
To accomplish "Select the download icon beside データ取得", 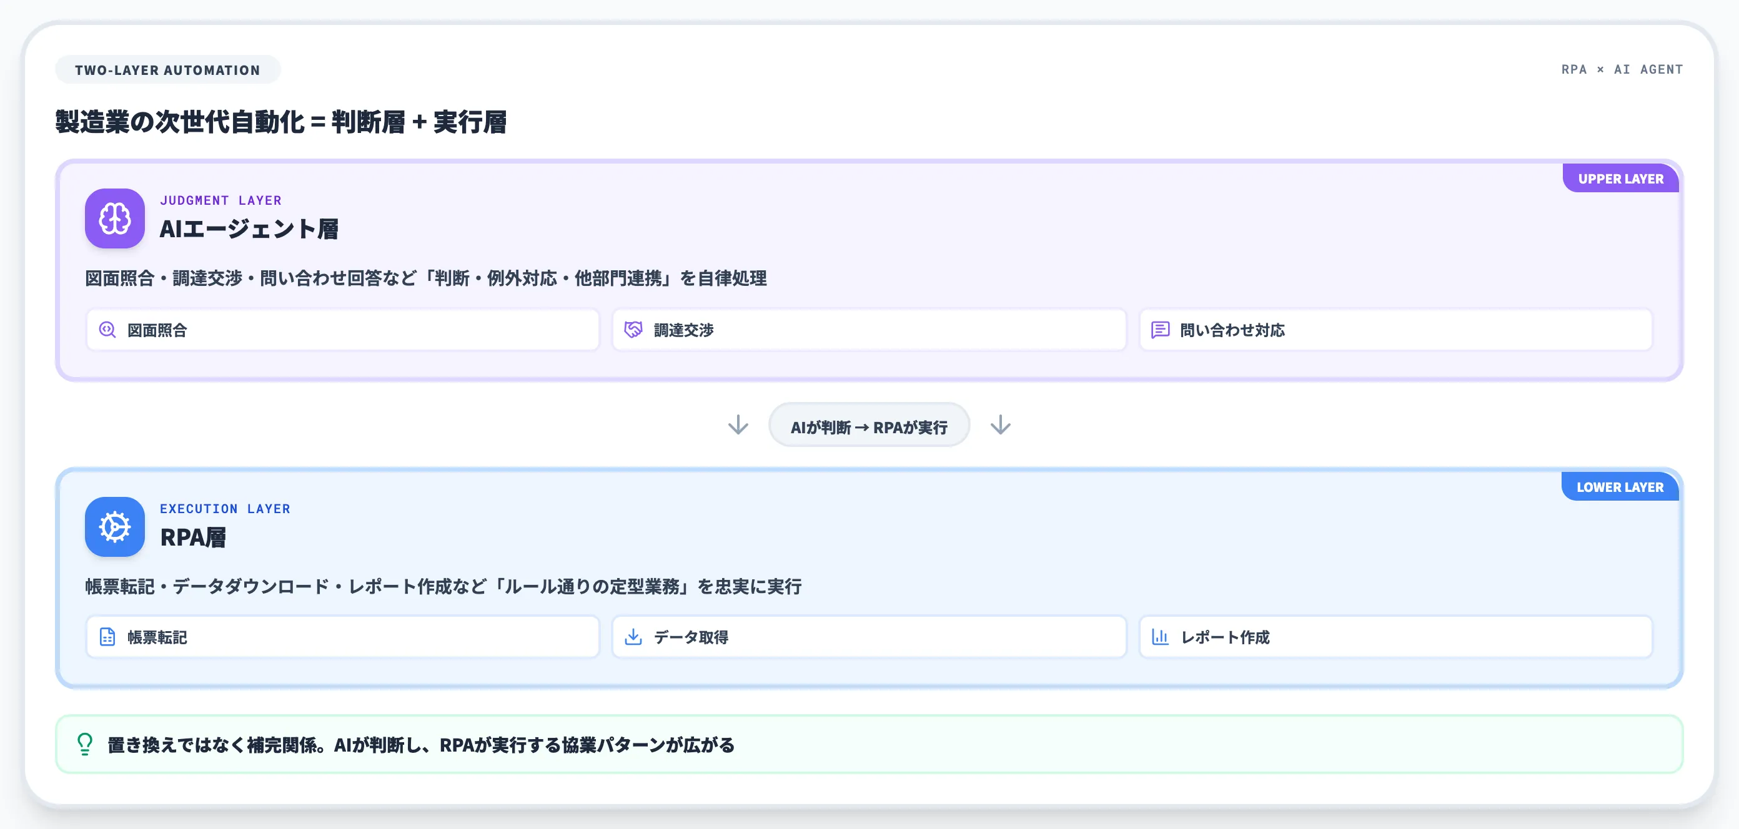I will tap(633, 637).
